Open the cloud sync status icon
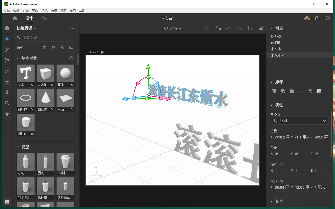 [307, 18]
